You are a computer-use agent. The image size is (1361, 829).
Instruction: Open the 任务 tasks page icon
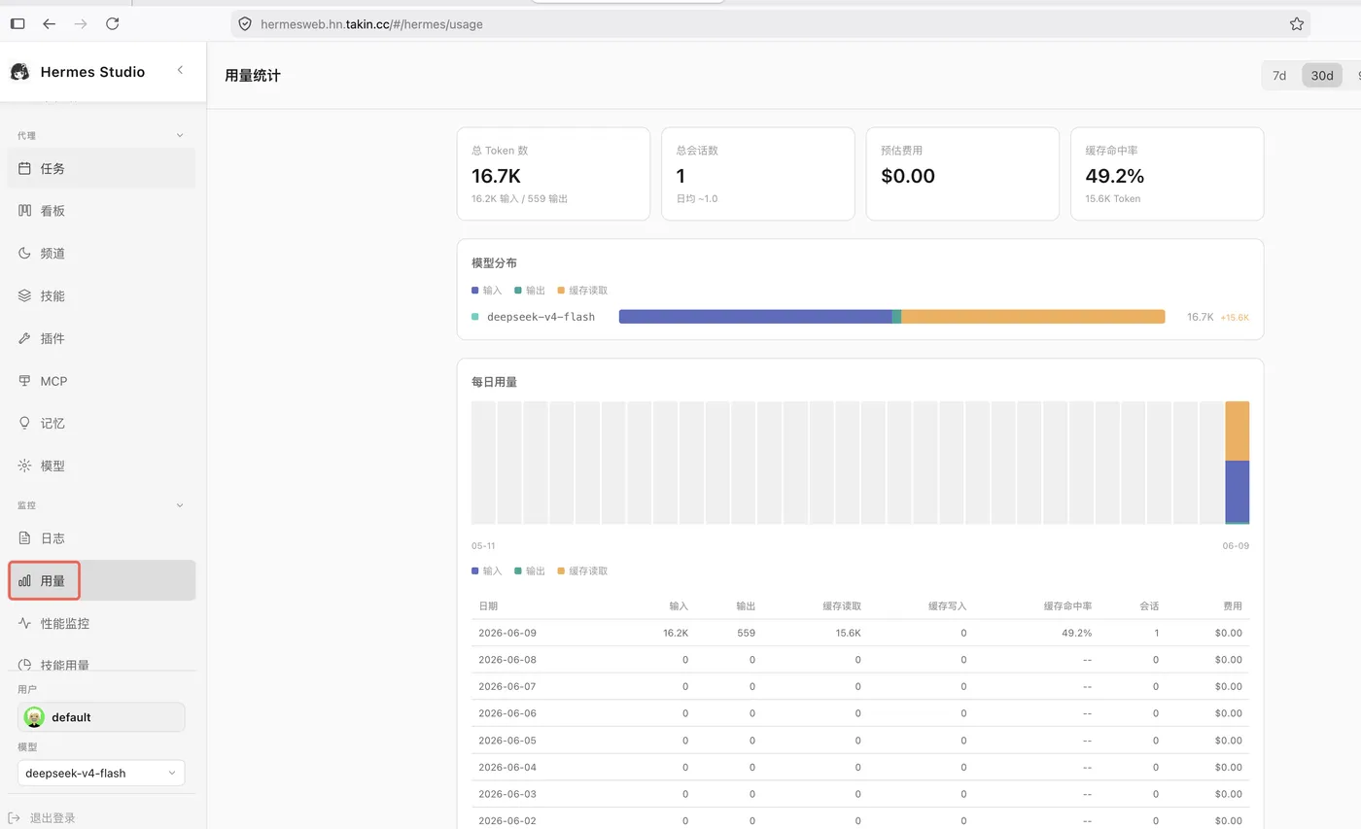(x=24, y=168)
